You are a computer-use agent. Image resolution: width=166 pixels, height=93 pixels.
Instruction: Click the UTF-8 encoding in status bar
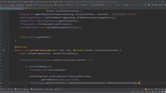[x=142, y=91]
